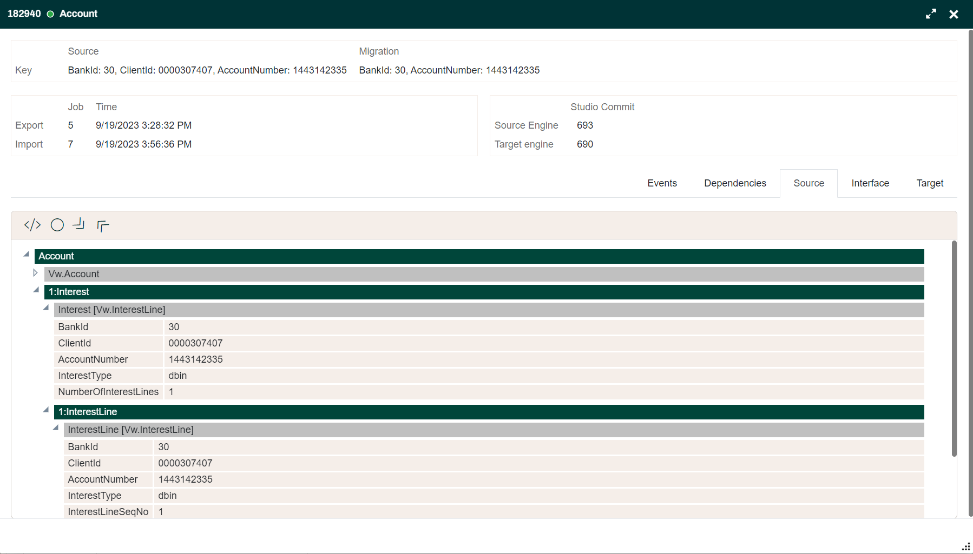Click the collapse-all toolbar icon
This screenshot has width=973, height=554.
[x=79, y=225]
